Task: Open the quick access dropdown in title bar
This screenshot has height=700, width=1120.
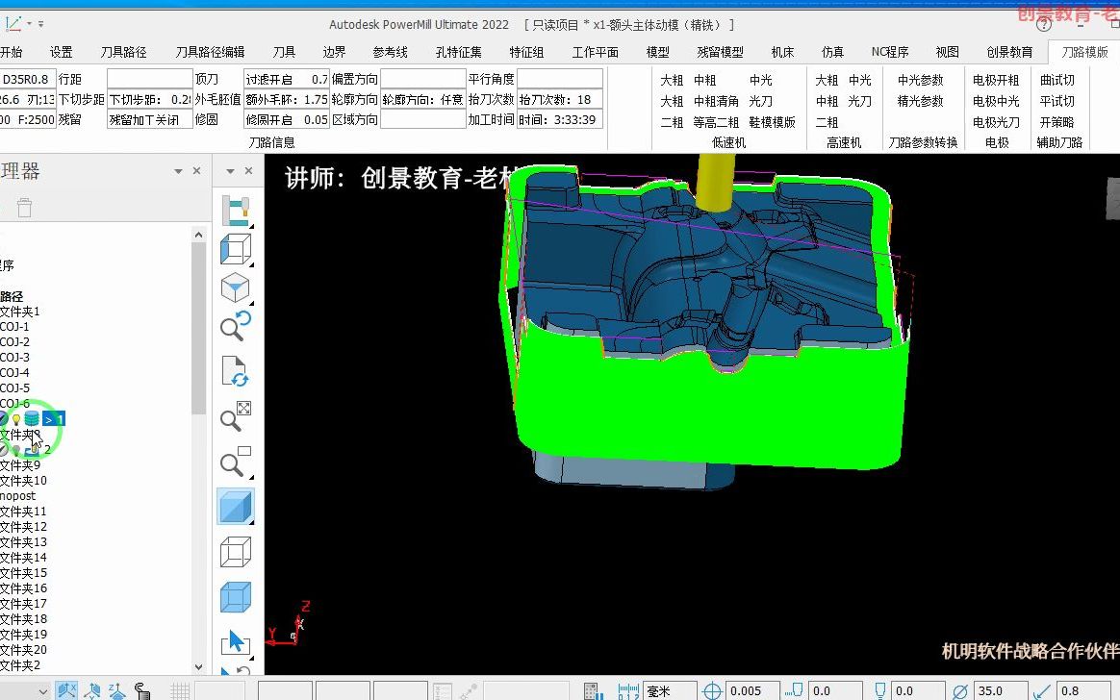Action: [40, 23]
